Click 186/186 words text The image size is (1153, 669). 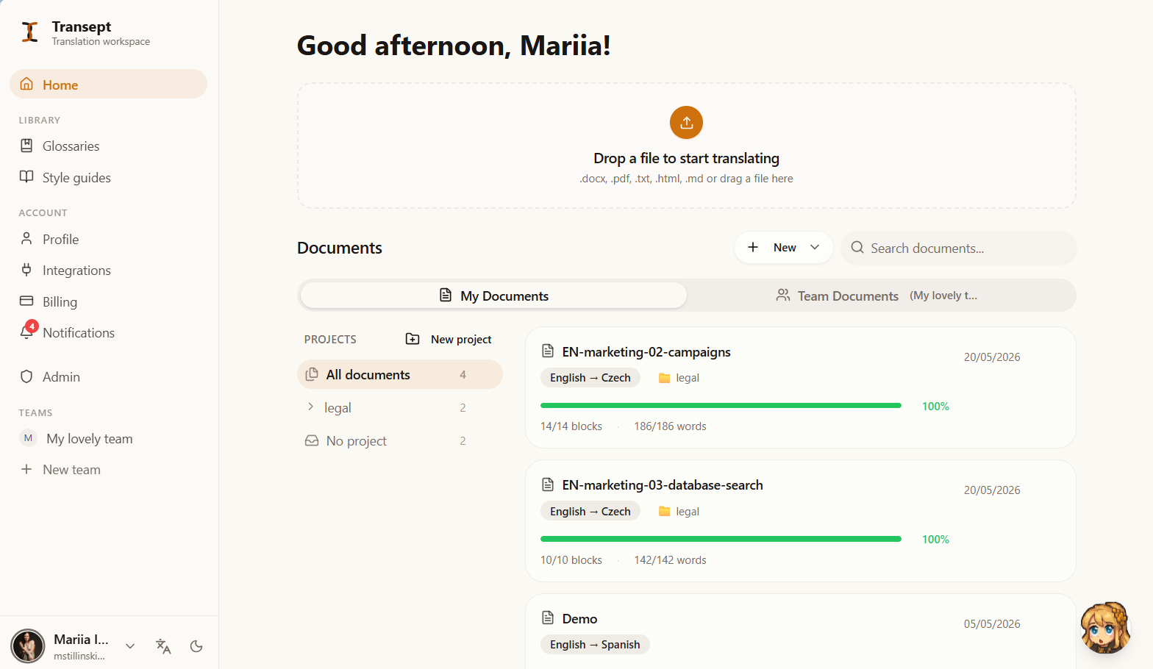pyautogui.click(x=670, y=426)
